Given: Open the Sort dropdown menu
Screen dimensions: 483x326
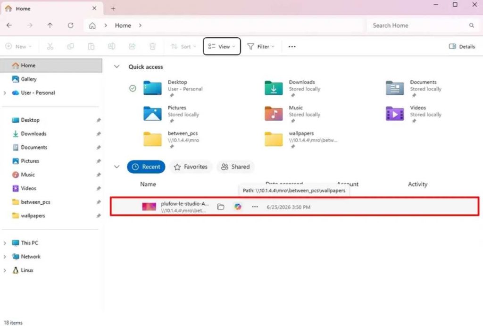Looking at the screenshot, I should [183, 47].
